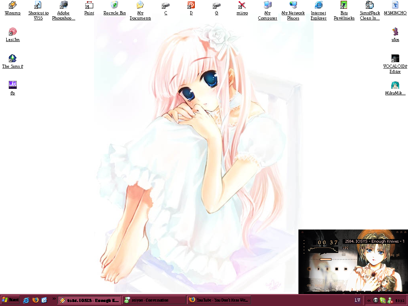Click the messenger buddy tray icon

390,300
